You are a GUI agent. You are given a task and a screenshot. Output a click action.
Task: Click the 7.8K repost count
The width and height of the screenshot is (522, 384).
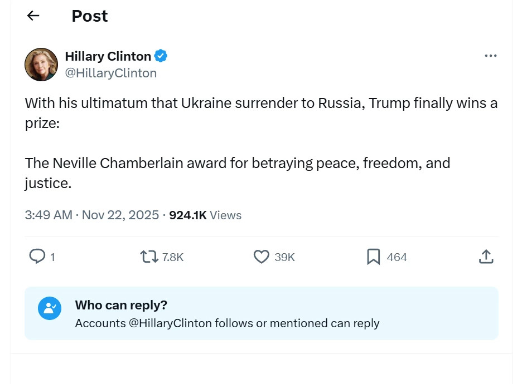click(x=172, y=257)
